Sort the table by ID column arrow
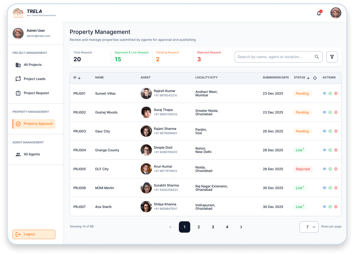 pyautogui.click(x=79, y=78)
